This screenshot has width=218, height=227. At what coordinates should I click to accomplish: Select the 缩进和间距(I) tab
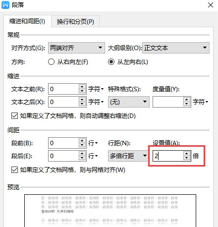(27, 21)
